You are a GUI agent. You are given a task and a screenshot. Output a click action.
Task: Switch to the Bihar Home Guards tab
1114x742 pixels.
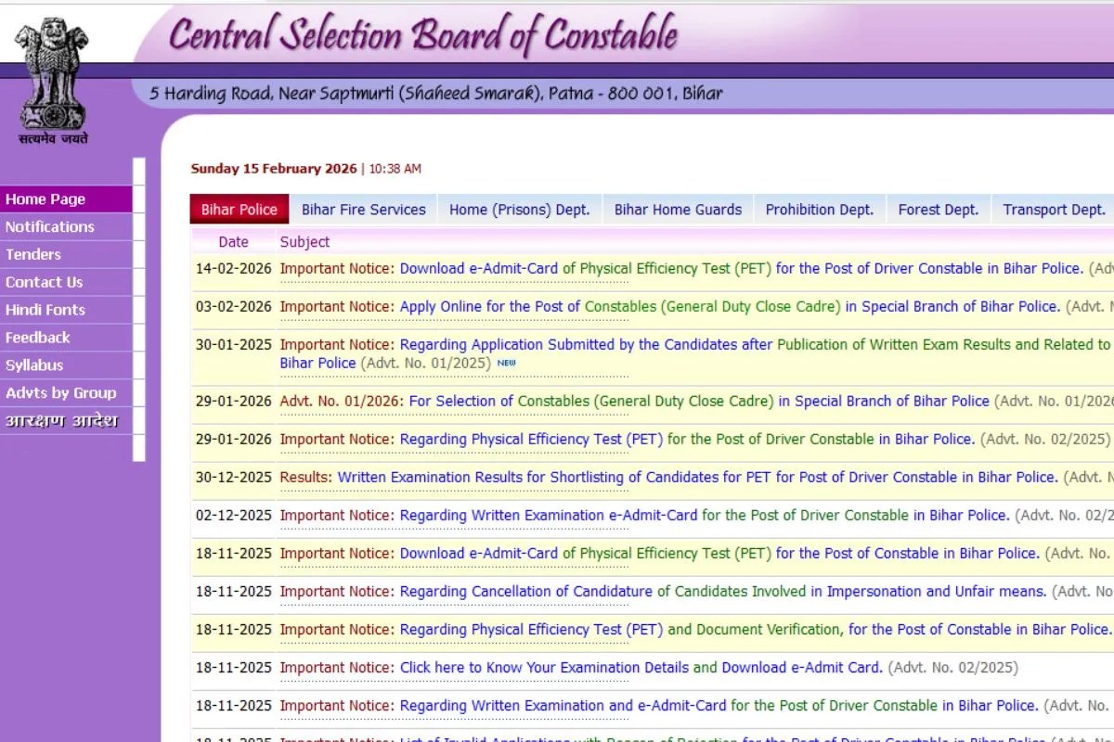(x=678, y=210)
